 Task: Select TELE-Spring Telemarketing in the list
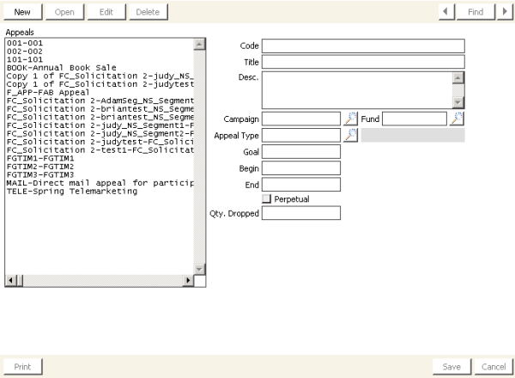pos(71,191)
